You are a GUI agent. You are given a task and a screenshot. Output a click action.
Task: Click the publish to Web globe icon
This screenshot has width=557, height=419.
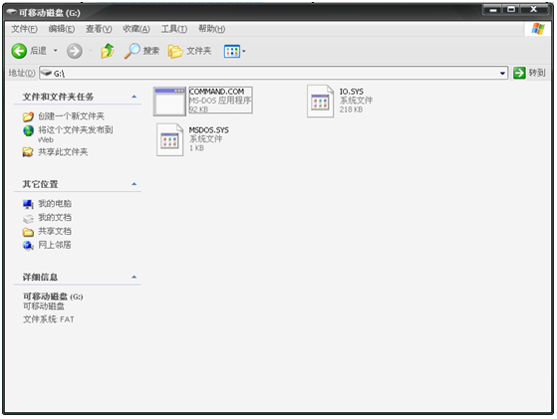[29, 131]
